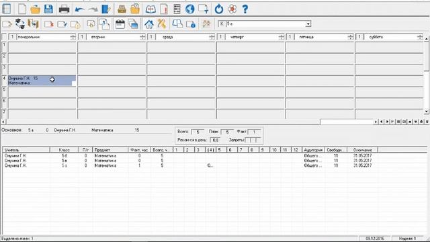The height and width of the screenshot is (242, 430).
Task: Click the Неделя: 1 status bar entry
Action: [x=407, y=239]
